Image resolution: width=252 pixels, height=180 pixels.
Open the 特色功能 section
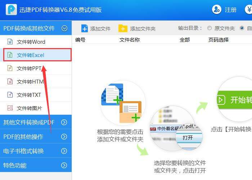point(36,165)
